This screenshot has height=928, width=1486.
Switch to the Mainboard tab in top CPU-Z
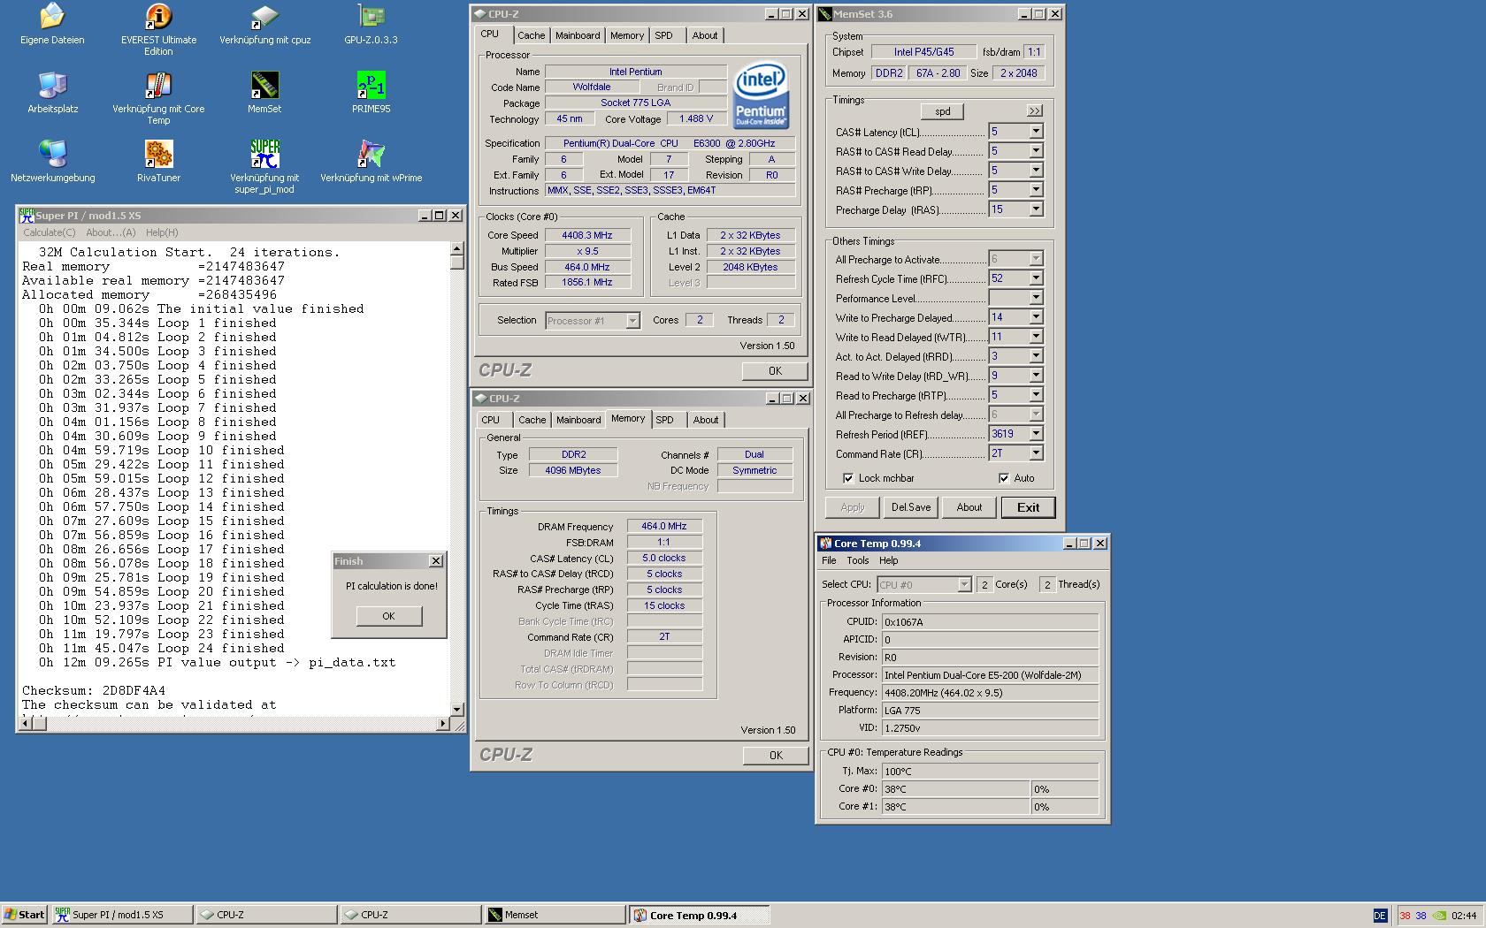pyautogui.click(x=578, y=35)
